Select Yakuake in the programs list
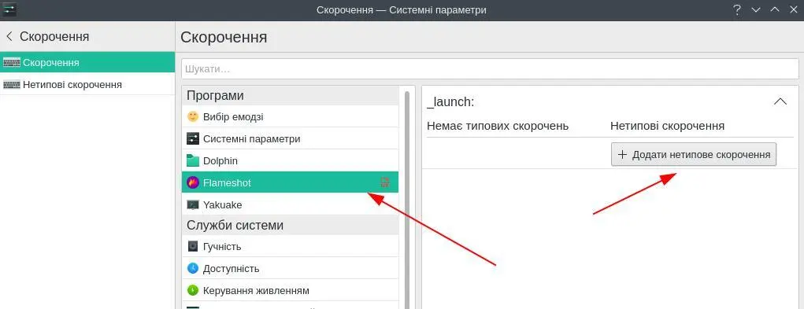This screenshot has height=309, width=804. point(290,204)
